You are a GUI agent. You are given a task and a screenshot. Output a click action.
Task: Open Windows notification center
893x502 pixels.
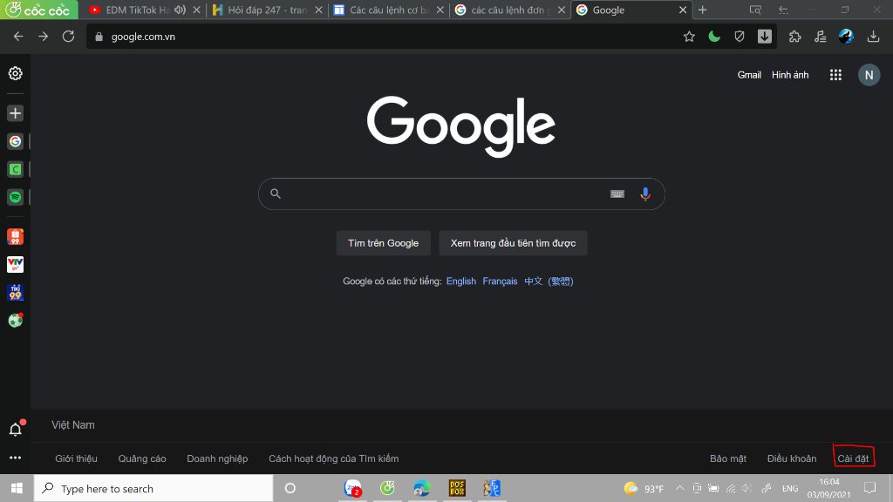click(x=869, y=488)
